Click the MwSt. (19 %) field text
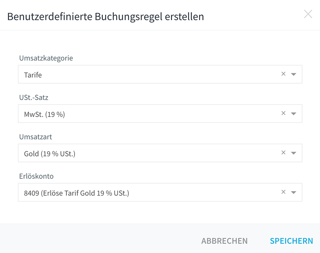This screenshot has width=320, height=253. [45, 114]
